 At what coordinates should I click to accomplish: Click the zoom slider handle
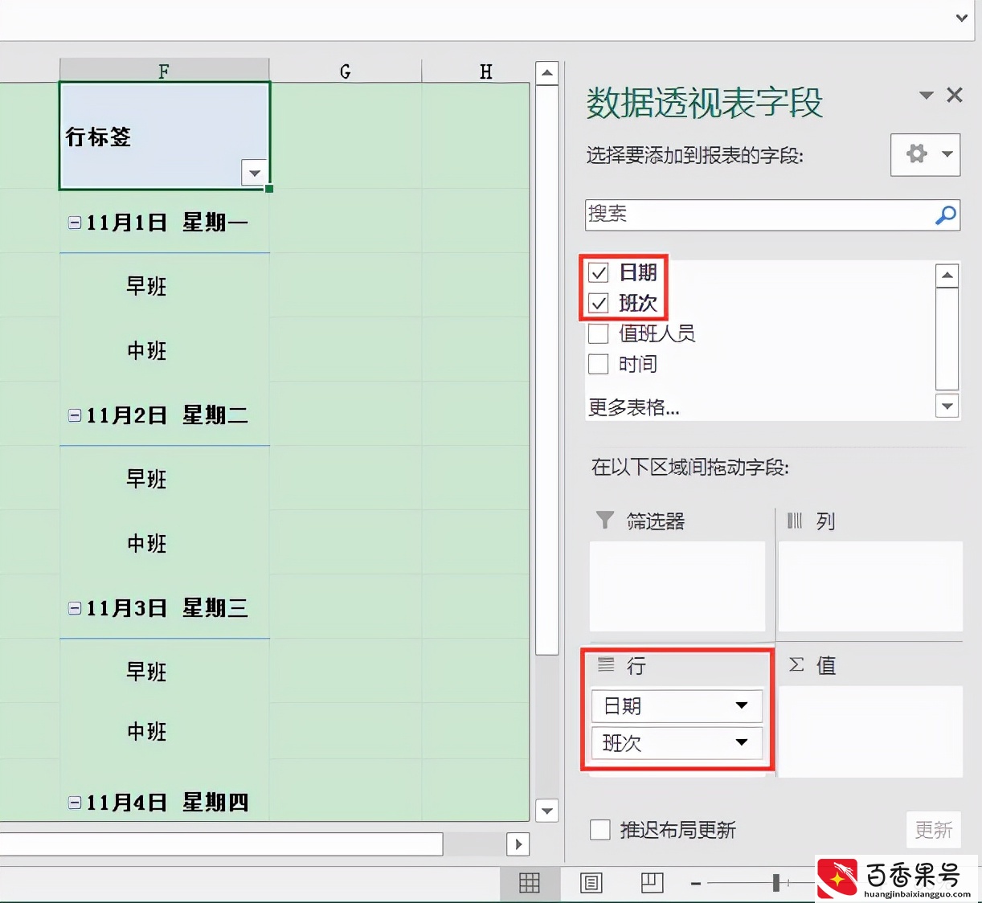point(776,883)
